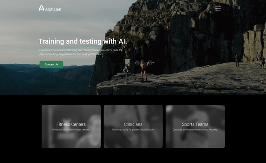Screen dimensions: 266x163
Task: Click 'Advanced tools for patient rehabilitation.' text
Action: tap(133, 129)
